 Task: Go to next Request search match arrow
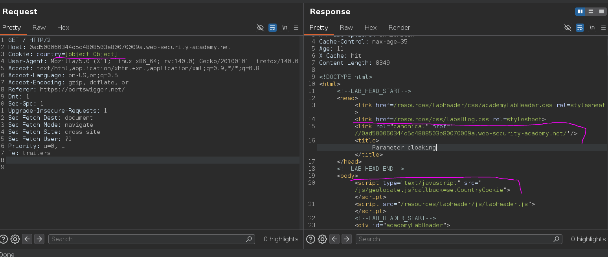tap(39, 239)
